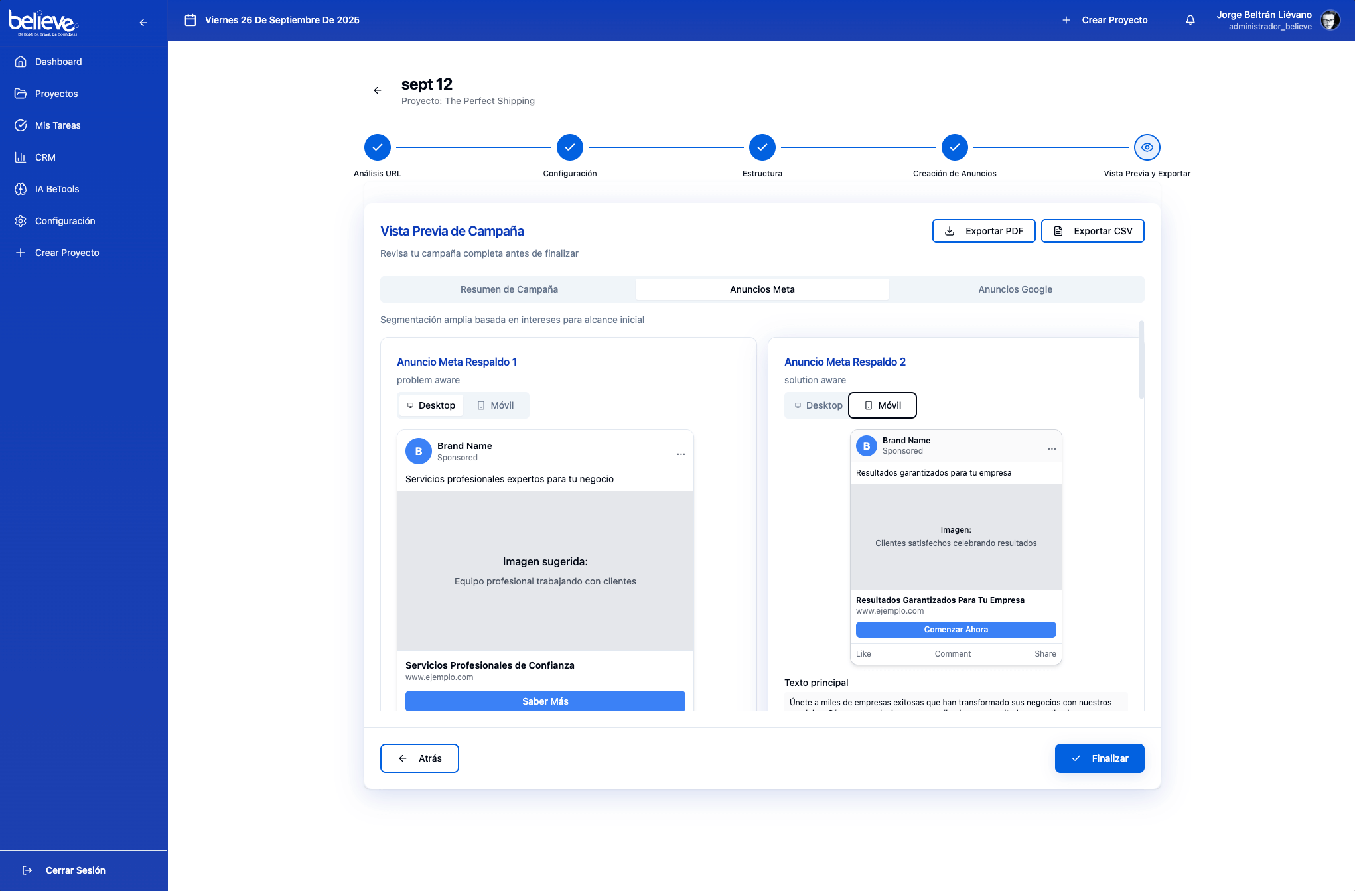The width and height of the screenshot is (1355, 891).
Task: Switch Respaldo 1 preview to Móvil
Action: coord(496,405)
